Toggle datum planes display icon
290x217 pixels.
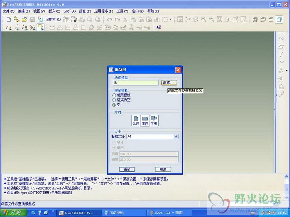pyautogui.click(x=9, y=27)
